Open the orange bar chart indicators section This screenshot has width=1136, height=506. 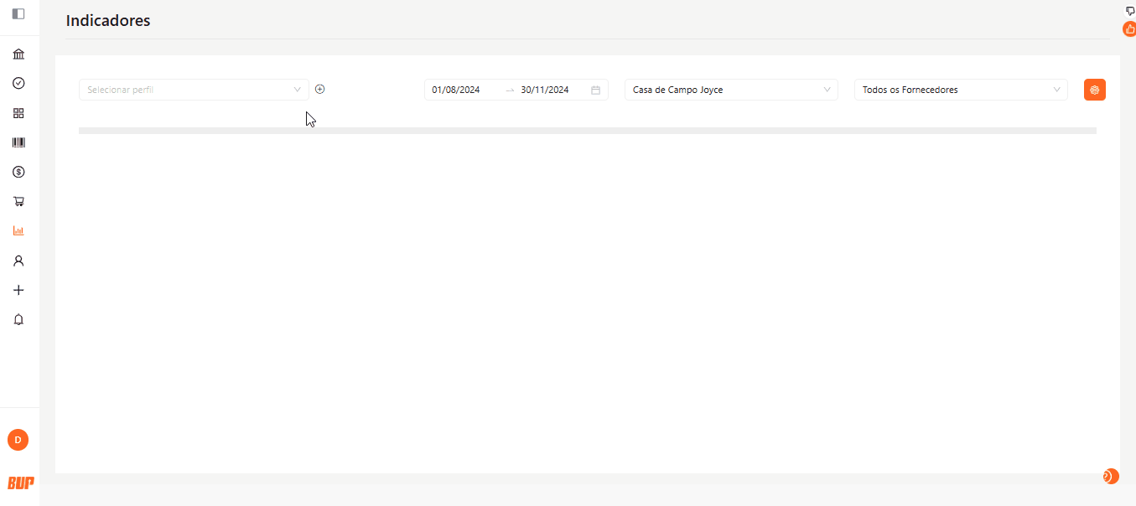18,230
